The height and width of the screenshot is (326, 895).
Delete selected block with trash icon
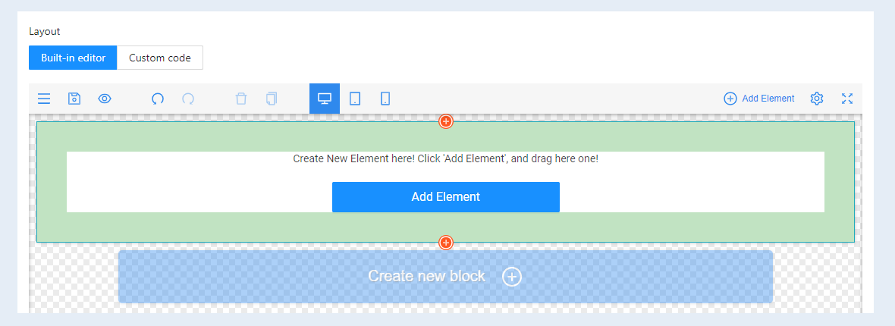point(241,99)
